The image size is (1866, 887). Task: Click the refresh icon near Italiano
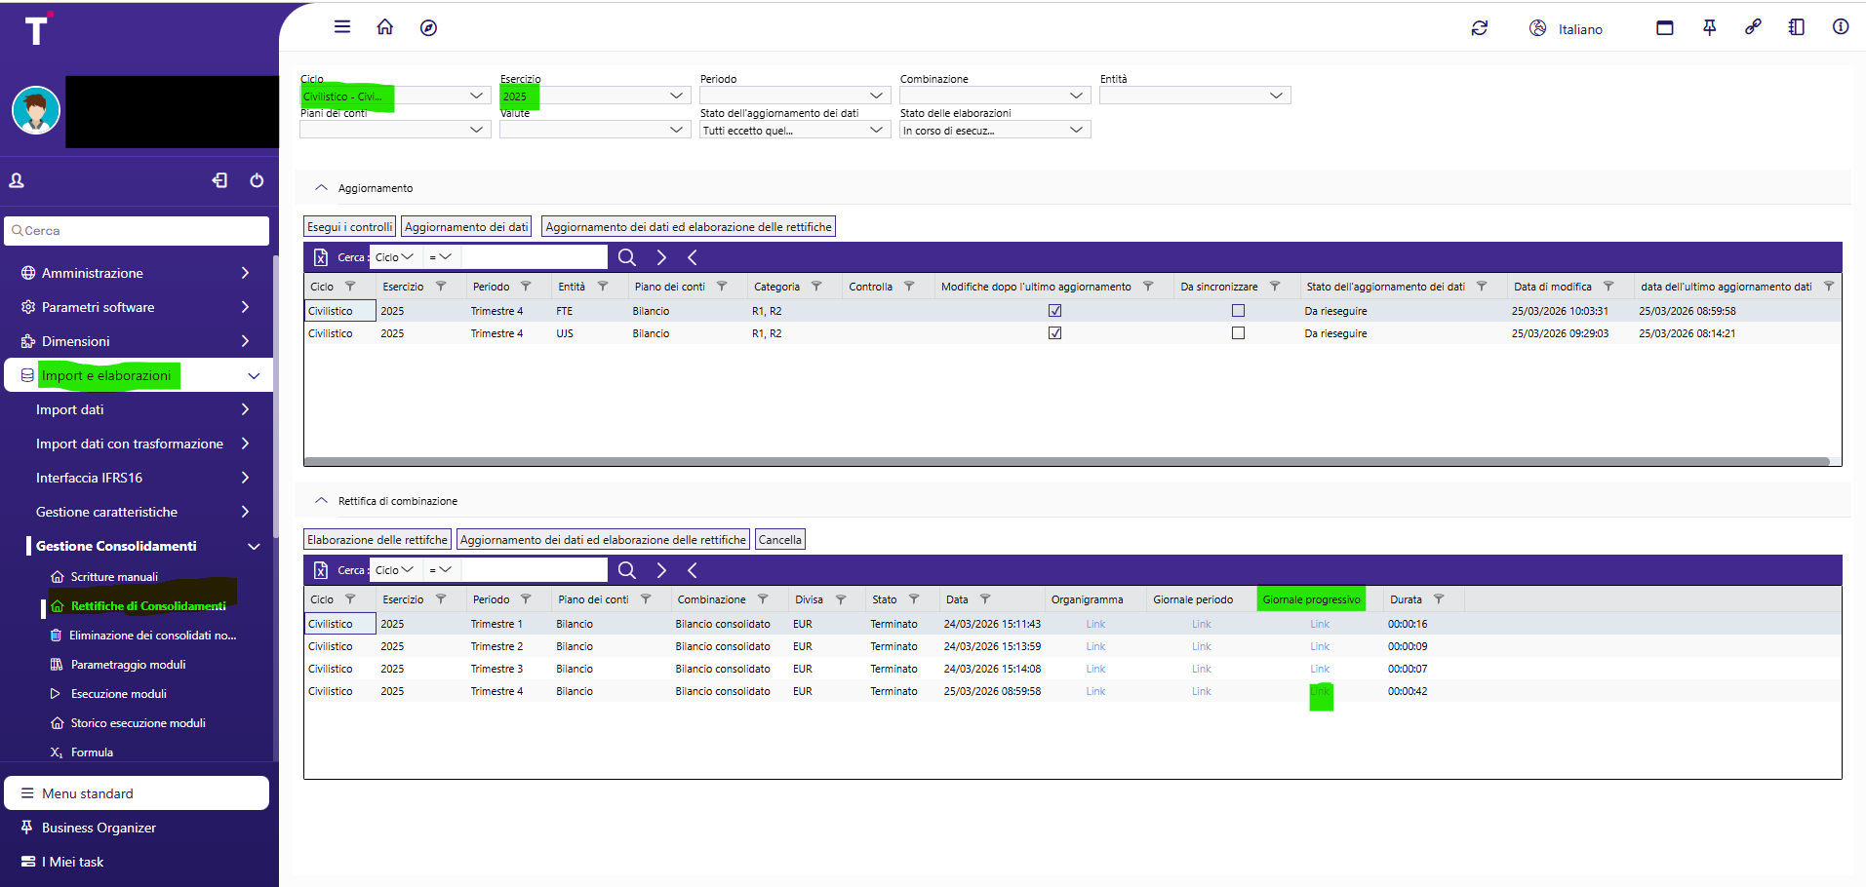(1479, 28)
